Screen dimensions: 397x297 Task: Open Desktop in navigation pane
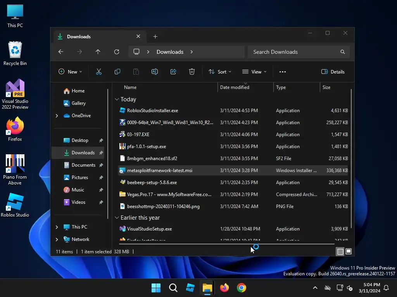pos(78,140)
